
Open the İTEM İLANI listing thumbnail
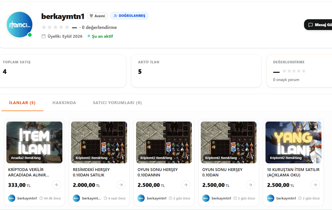click(x=34, y=142)
